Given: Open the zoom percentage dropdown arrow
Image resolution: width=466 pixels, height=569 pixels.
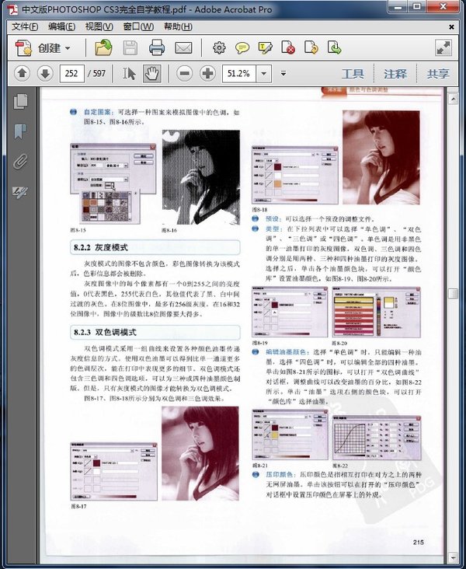Looking at the screenshot, I should pos(263,74).
